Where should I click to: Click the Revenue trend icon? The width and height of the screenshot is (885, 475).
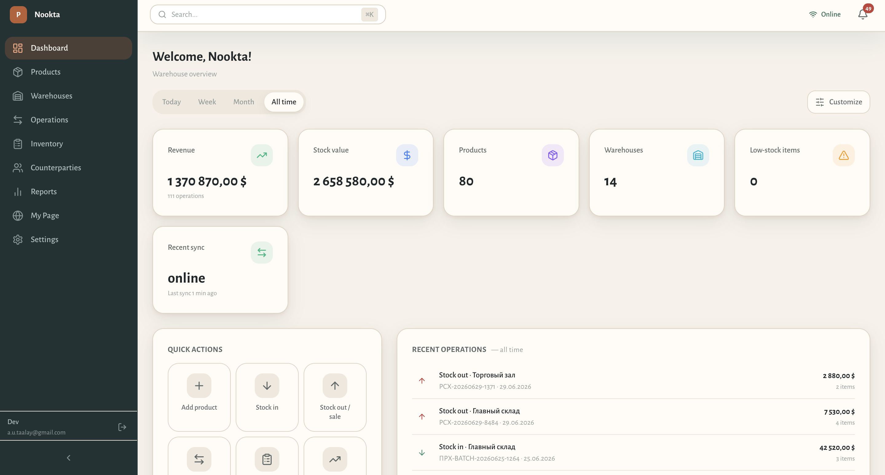(x=262, y=155)
